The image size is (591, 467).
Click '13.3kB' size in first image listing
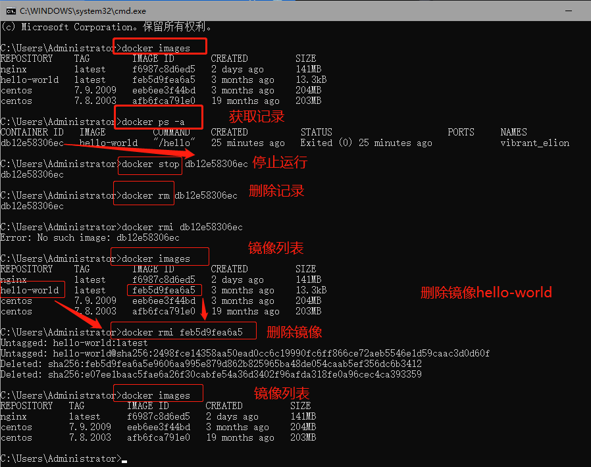point(311,80)
